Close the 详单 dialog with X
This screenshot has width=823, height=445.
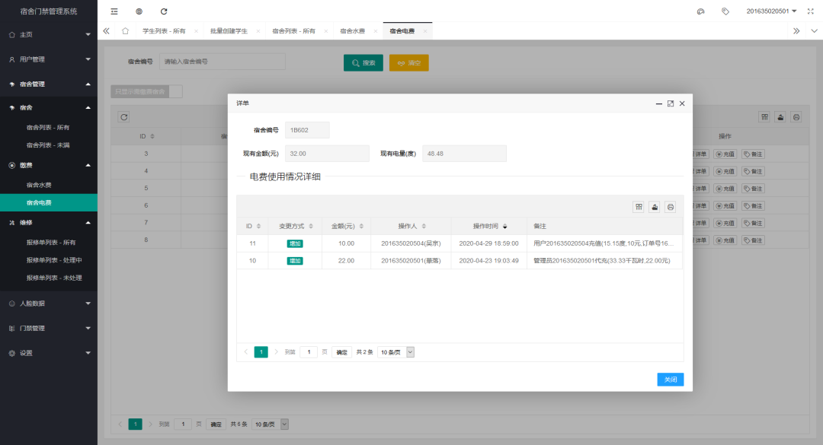click(x=682, y=103)
